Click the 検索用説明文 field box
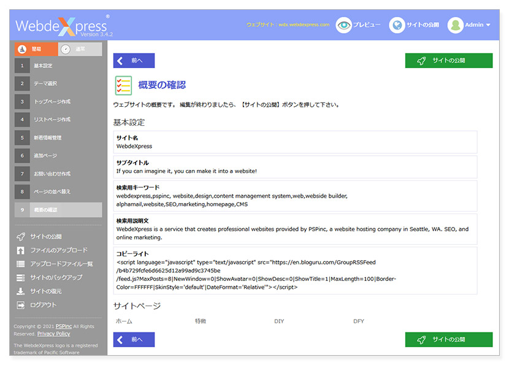 (x=295, y=229)
